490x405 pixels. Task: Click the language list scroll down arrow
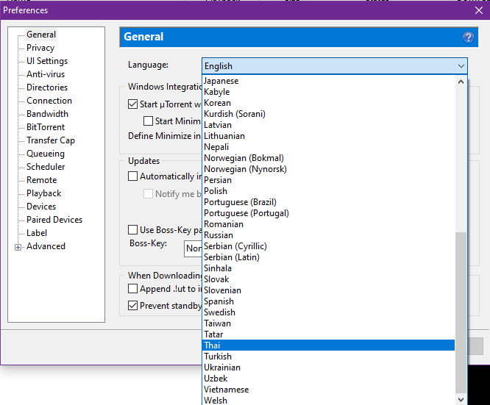coord(461,399)
